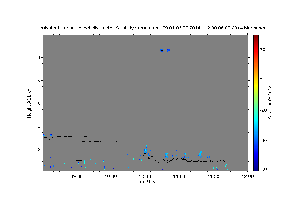
Task: Click the dark blue bottom of the colorbar
Action: tap(256, 167)
